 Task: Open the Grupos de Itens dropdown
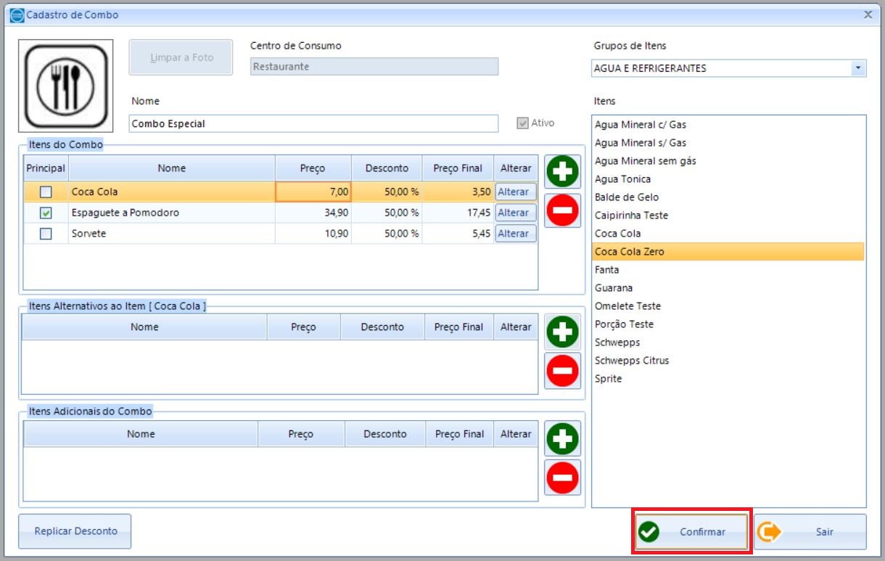tap(859, 68)
